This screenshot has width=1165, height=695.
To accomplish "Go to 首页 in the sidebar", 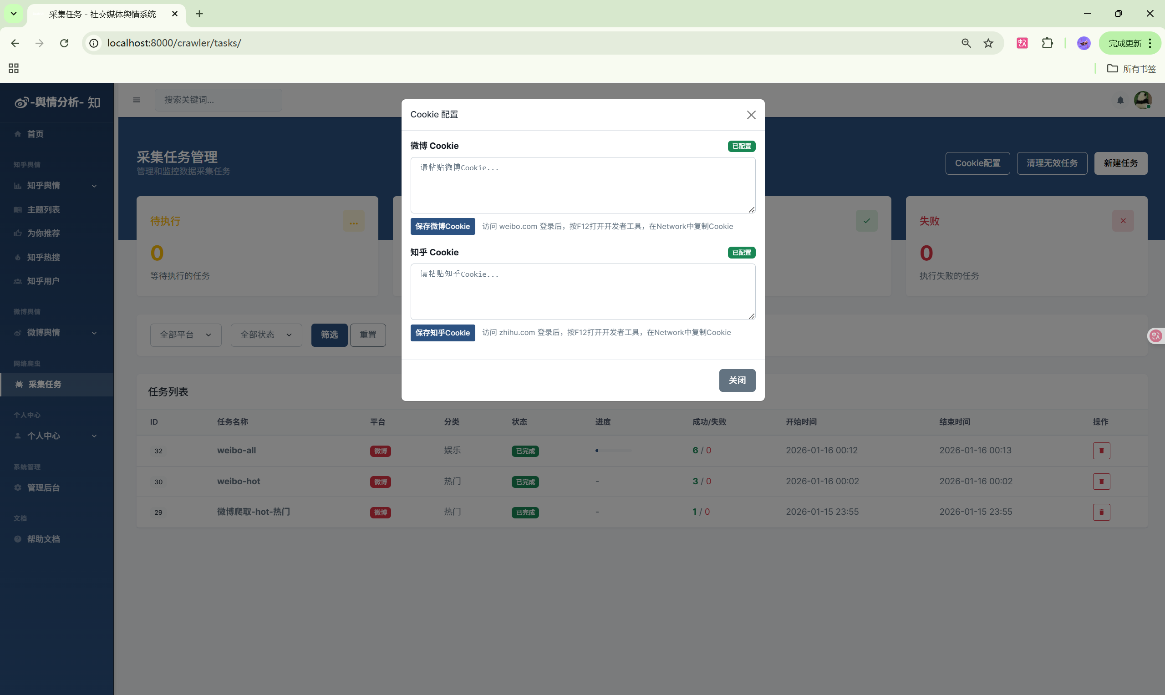I will click(35, 134).
